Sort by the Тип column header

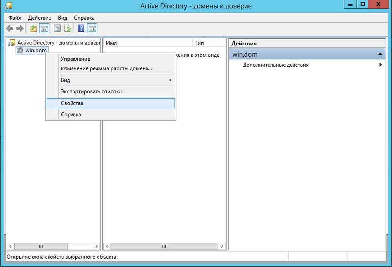tap(209, 43)
